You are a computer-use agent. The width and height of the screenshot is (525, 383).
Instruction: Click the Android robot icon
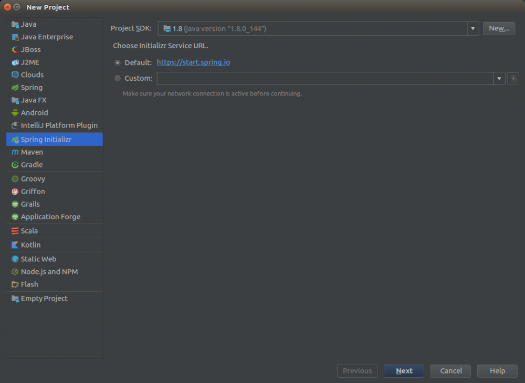coord(15,113)
